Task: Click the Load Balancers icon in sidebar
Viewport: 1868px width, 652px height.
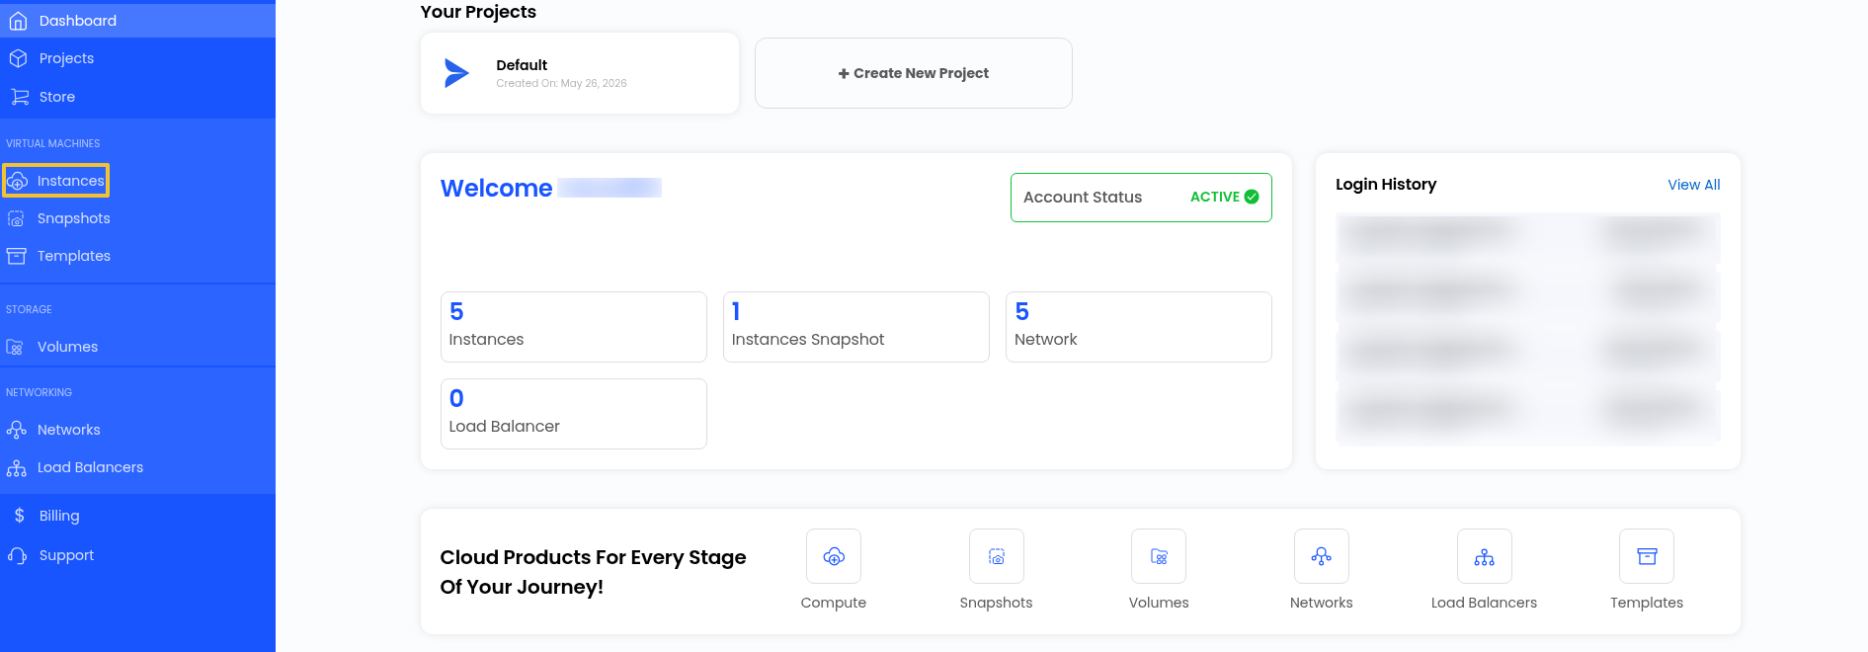Action: pos(16,467)
